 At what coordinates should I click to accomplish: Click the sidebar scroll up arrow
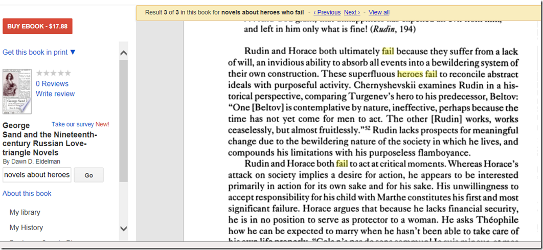point(123,53)
